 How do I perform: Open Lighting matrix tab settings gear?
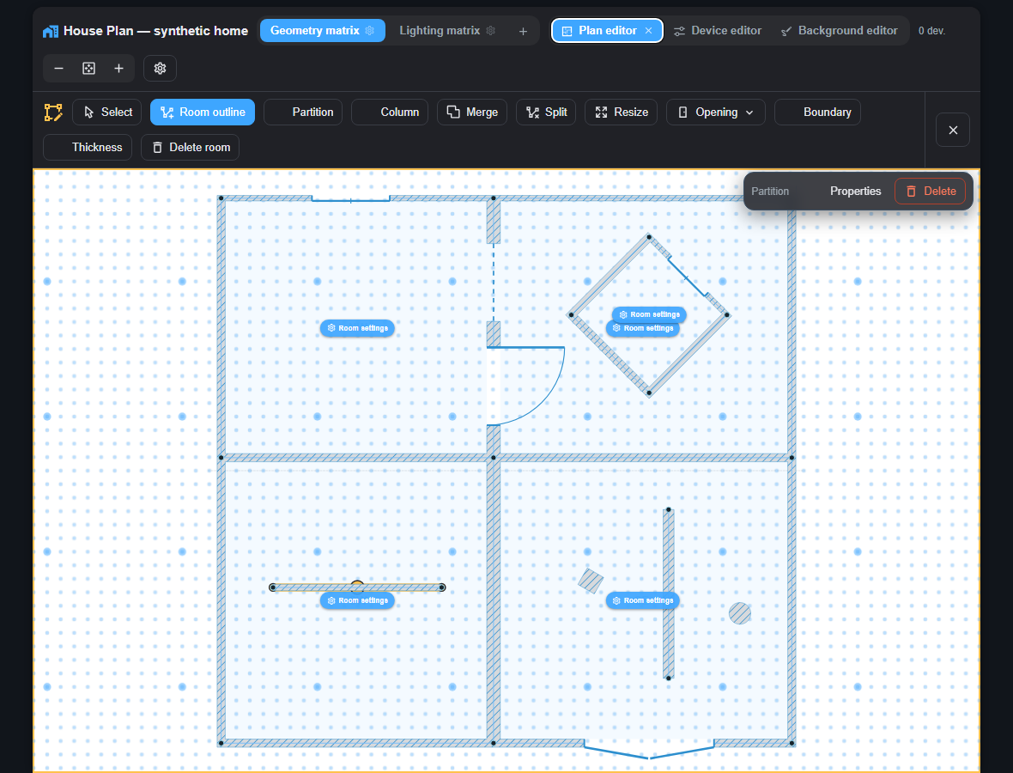coord(490,30)
